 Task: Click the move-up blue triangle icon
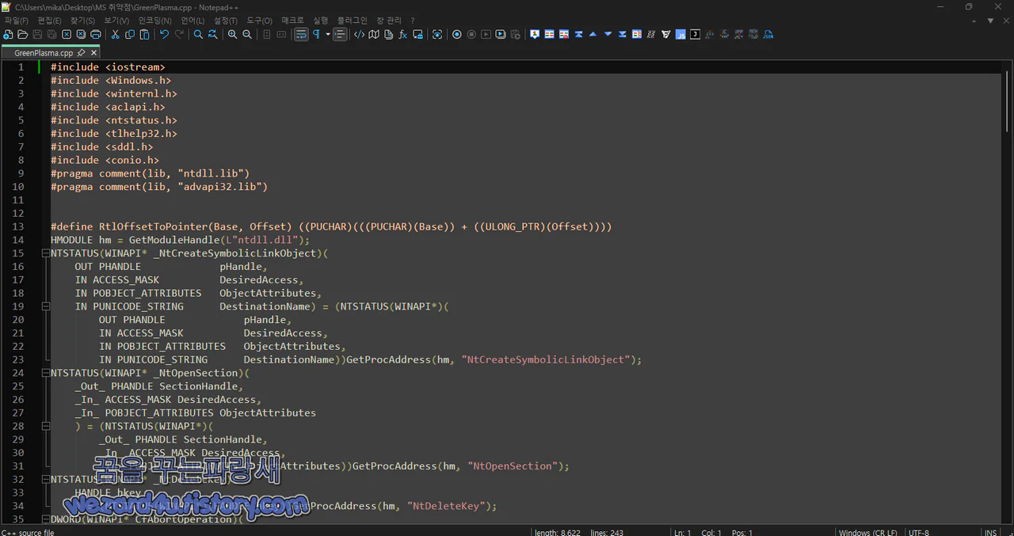pos(593,35)
